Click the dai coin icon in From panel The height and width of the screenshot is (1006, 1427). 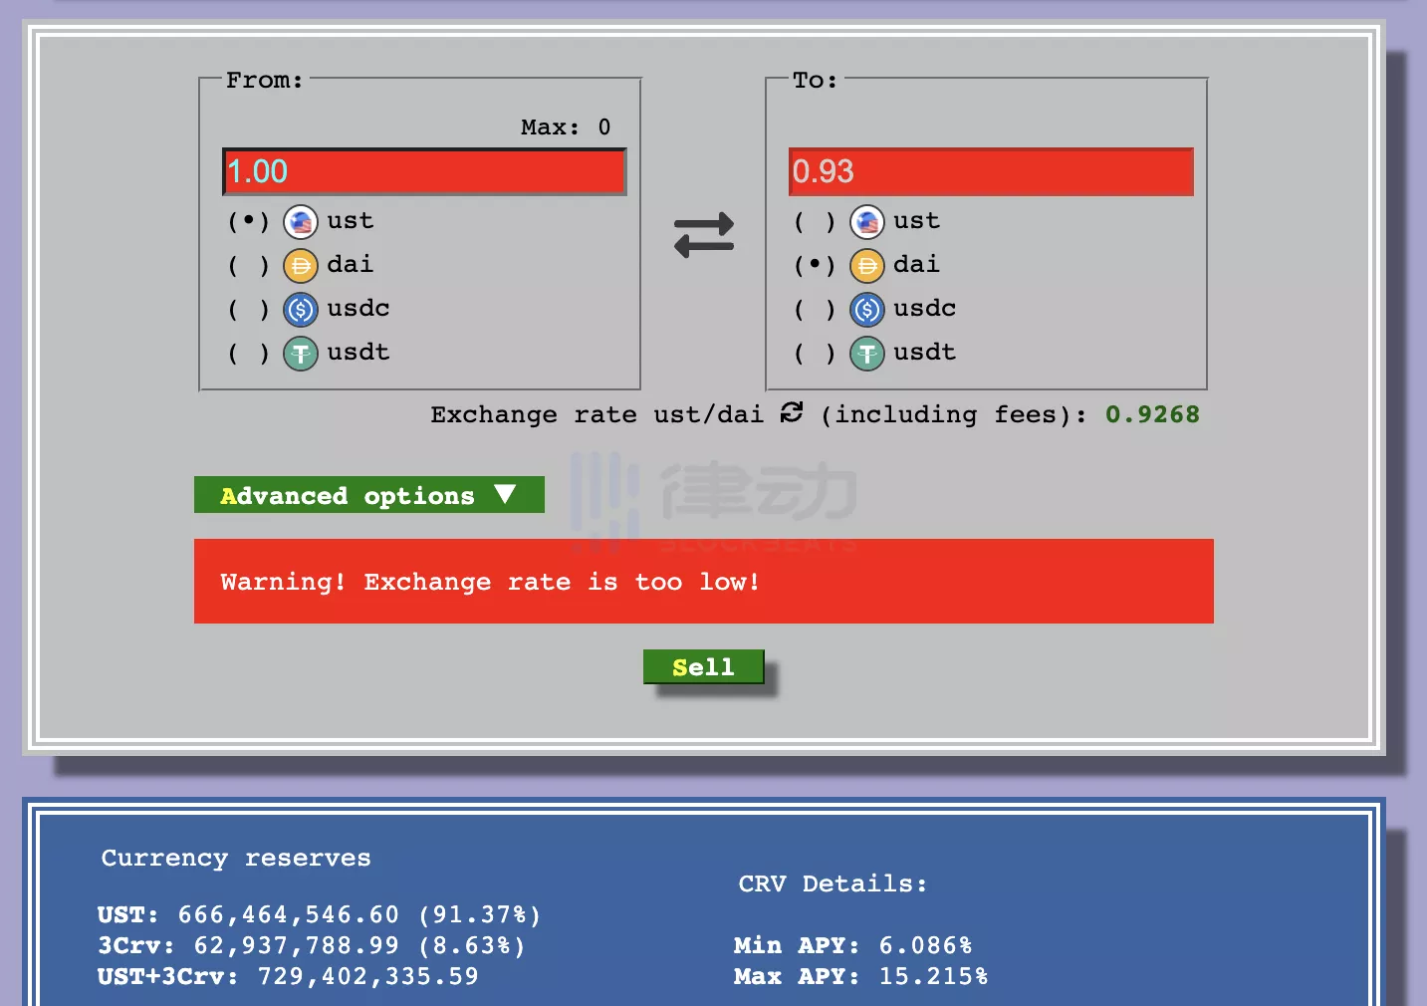(x=301, y=266)
